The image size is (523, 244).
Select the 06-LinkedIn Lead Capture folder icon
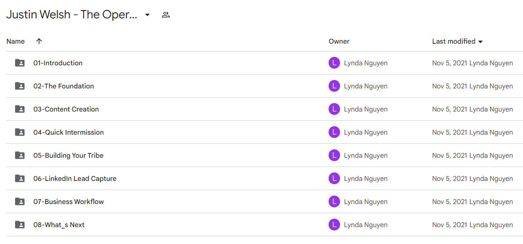[x=20, y=178]
